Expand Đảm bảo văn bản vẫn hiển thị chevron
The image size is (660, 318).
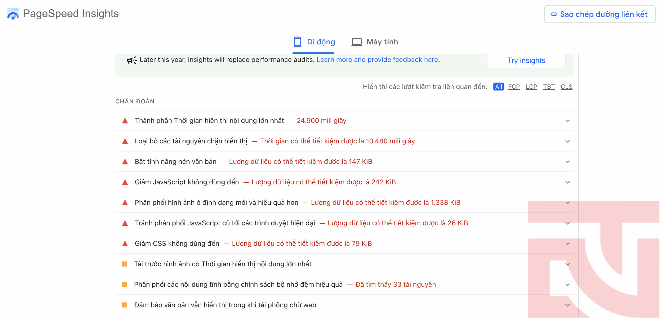click(567, 305)
